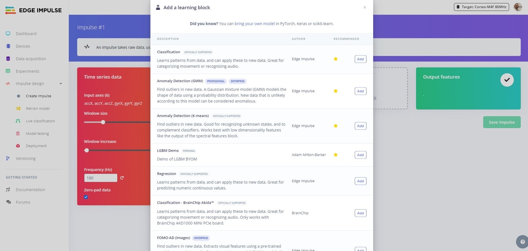Image resolution: width=528 pixels, height=251 pixels.
Task: Collapse the Impulse design menu arrow
Action: [61, 84]
